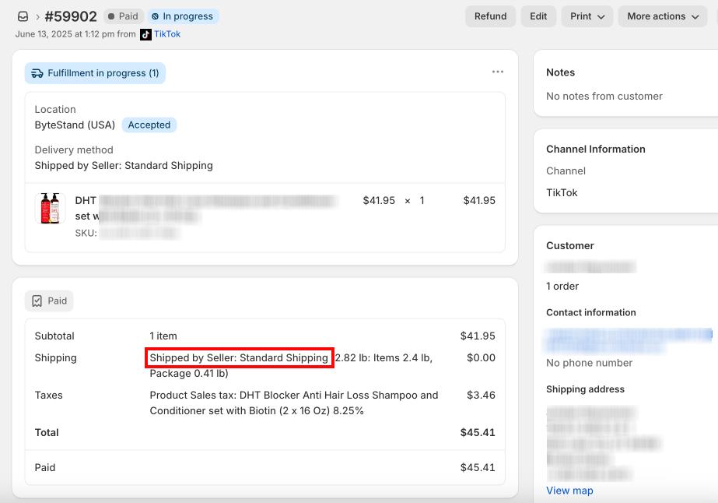The width and height of the screenshot is (718, 503).
Task: Click 'No notes from customer' text
Action: tap(604, 97)
